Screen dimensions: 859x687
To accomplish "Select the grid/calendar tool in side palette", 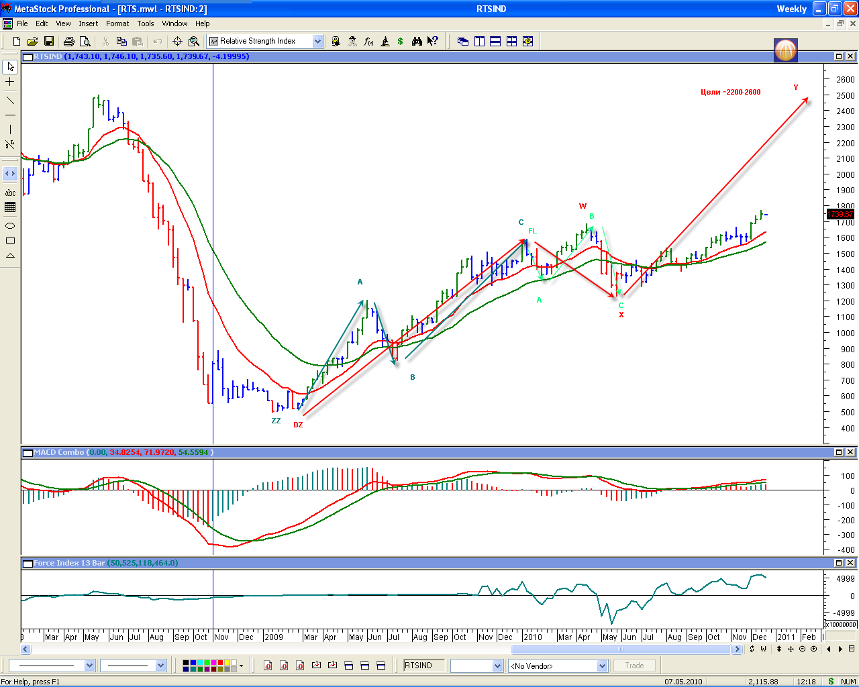I will [10, 207].
